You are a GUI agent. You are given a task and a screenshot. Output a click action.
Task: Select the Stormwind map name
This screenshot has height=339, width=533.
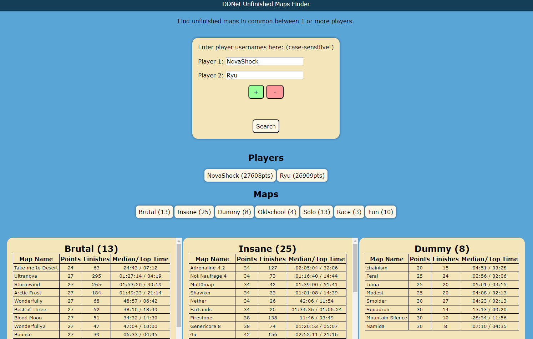pos(27,285)
